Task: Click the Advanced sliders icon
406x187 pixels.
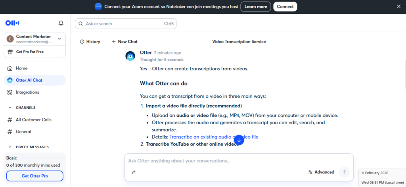Action: [x=310, y=172]
